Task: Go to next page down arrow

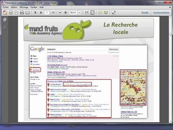Action: pos(41,12)
